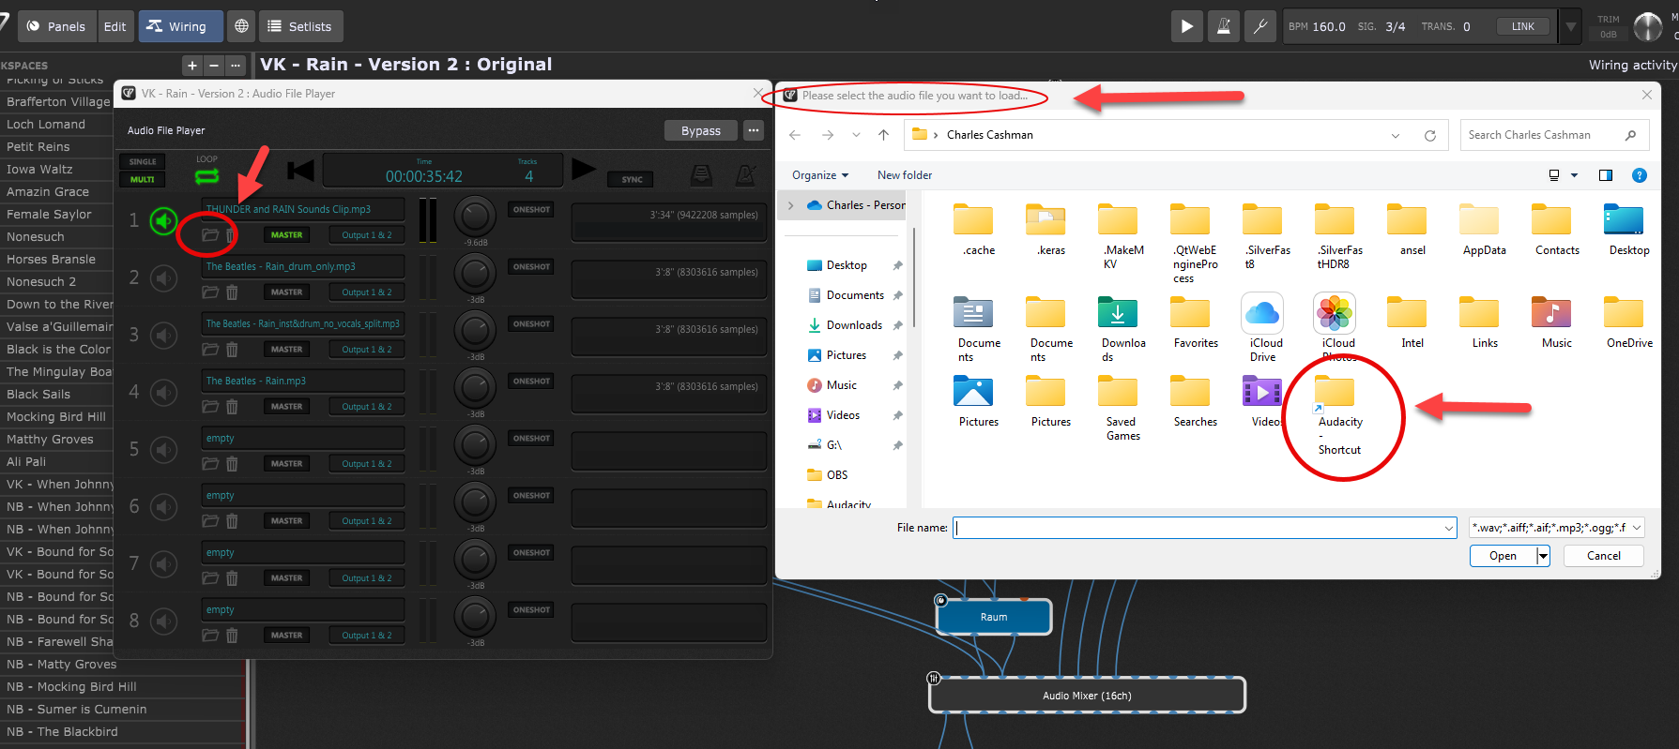1679x749 pixels.
Task: Open track 1's Output 1 & 2 selector
Action: coord(366,235)
